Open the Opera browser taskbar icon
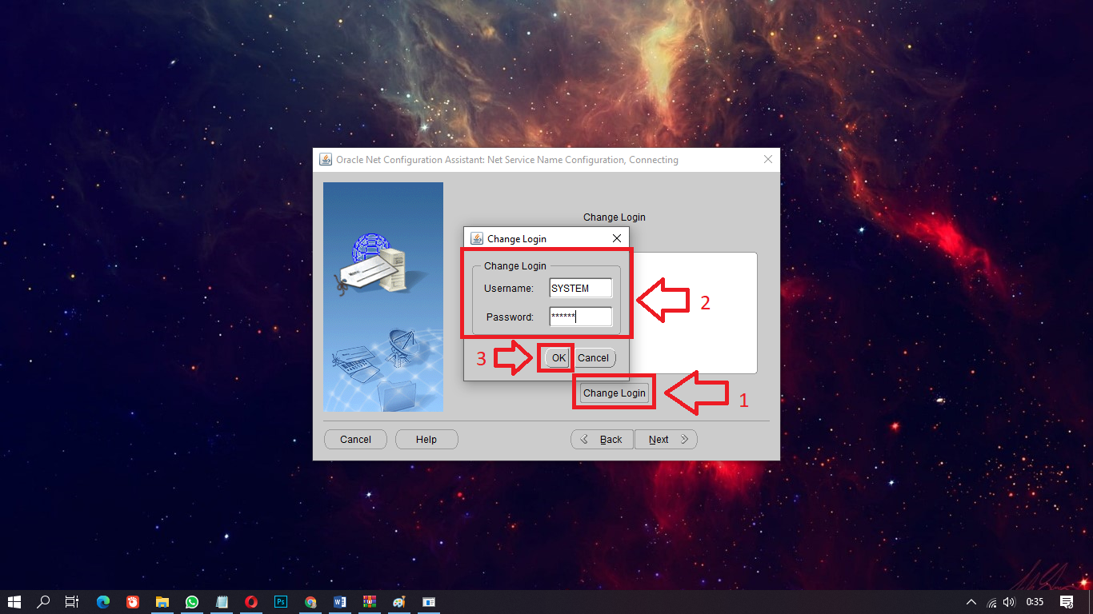The width and height of the screenshot is (1093, 614). (x=251, y=602)
